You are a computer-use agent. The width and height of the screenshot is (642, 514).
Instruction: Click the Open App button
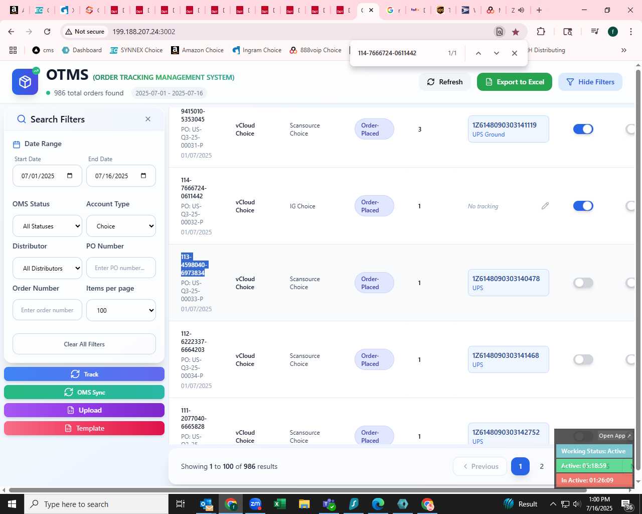615,436
